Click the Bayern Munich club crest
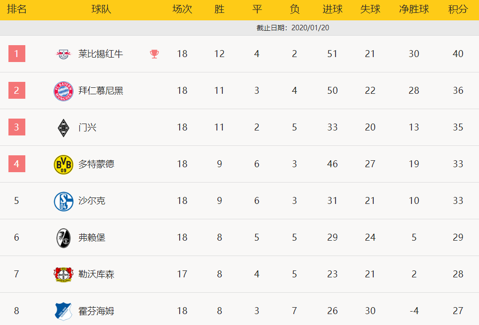 point(63,91)
